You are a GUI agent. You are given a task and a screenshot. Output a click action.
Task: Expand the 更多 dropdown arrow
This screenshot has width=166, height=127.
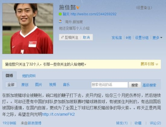pyautogui.click(x=161, y=38)
